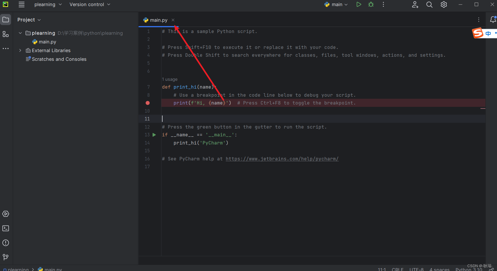Close the main.py editor tab
The image size is (497, 271).
173,20
